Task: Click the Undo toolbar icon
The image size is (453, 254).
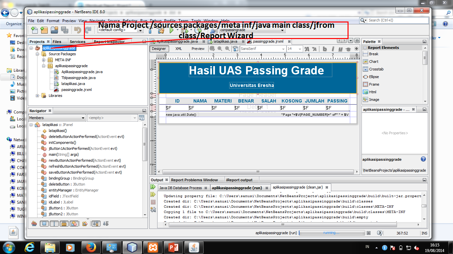Action: point(78,30)
